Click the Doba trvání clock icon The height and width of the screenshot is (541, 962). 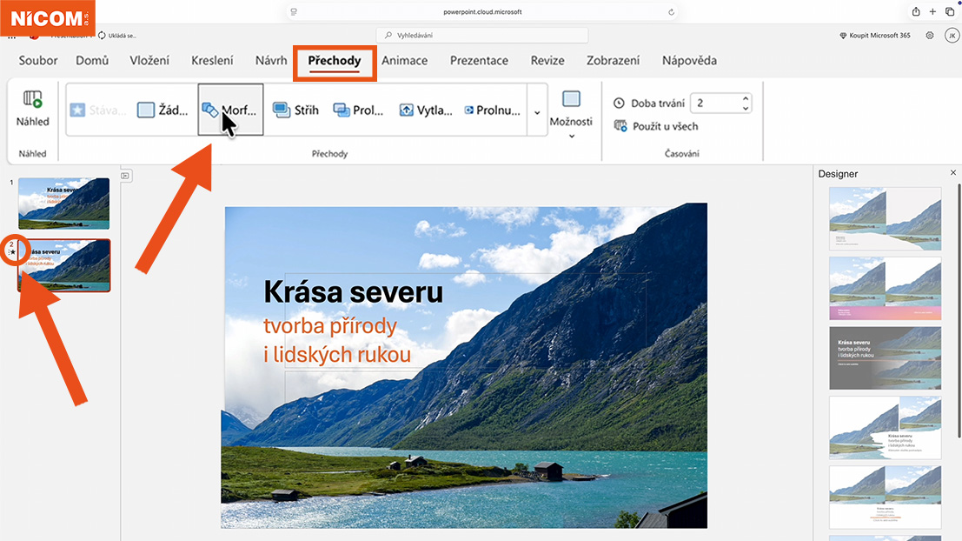pyautogui.click(x=619, y=104)
